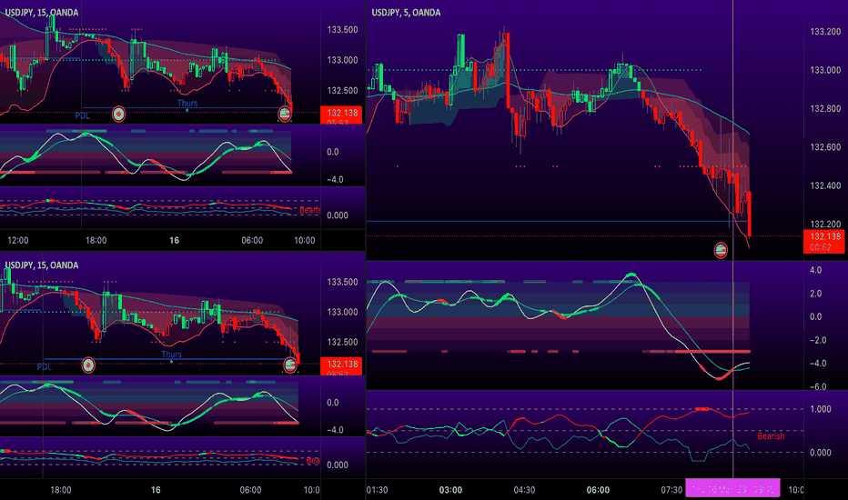Click the Thurs label in the bottom-left chart
Image resolution: width=848 pixels, height=500 pixels.
coord(171,355)
